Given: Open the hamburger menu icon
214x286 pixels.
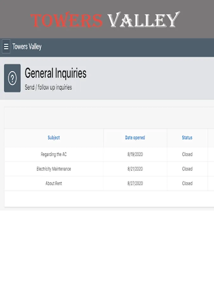Looking at the screenshot, I should click(6, 46).
